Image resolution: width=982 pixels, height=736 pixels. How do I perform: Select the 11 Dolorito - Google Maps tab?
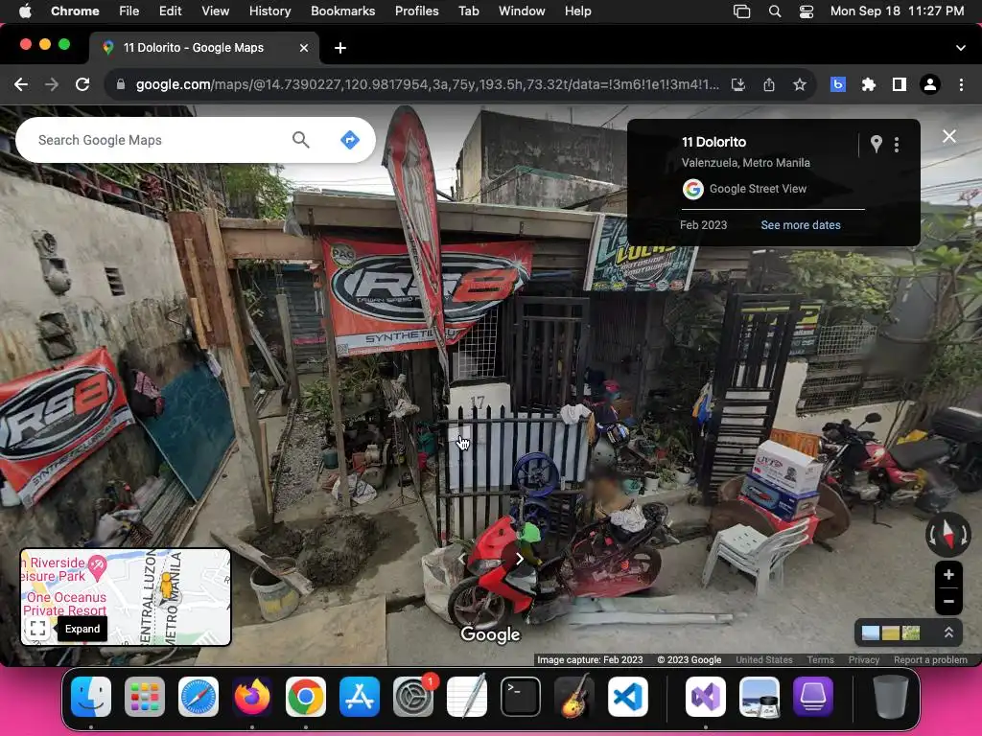pyautogui.click(x=204, y=48)
